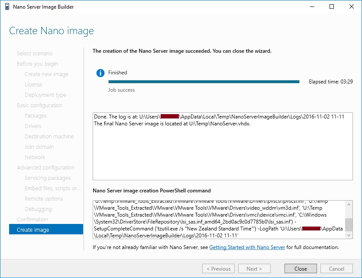This screenshot has height=278, width=362.
Task: Click inside the job output log box
Action: coord(223,147)
